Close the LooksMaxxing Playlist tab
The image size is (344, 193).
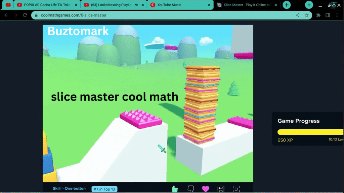143,5
